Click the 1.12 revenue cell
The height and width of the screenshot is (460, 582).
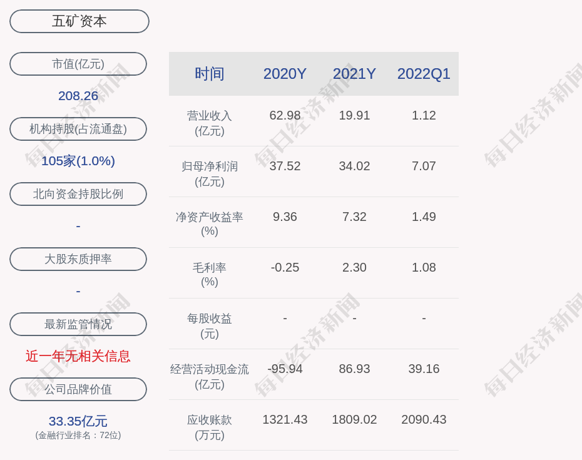[x=424, y=115]
